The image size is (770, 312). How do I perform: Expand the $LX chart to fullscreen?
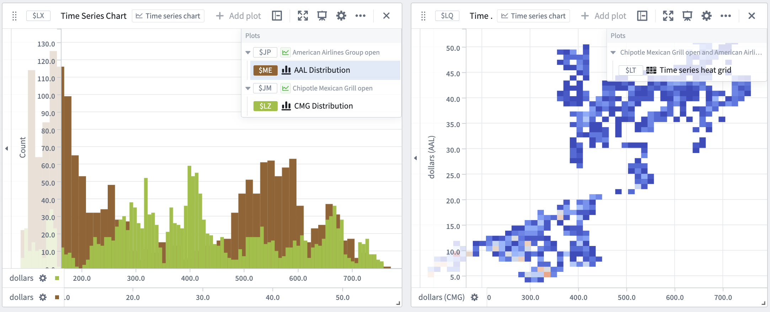[x=303, y=16]
